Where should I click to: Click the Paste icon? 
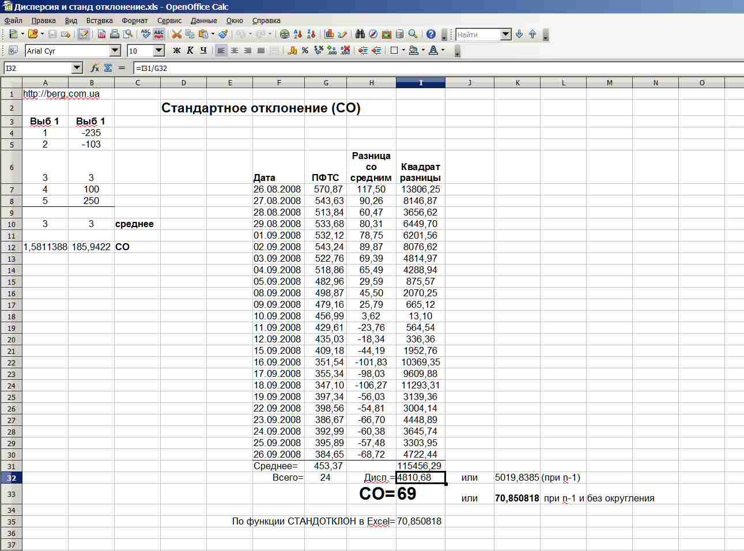(202, 35)
